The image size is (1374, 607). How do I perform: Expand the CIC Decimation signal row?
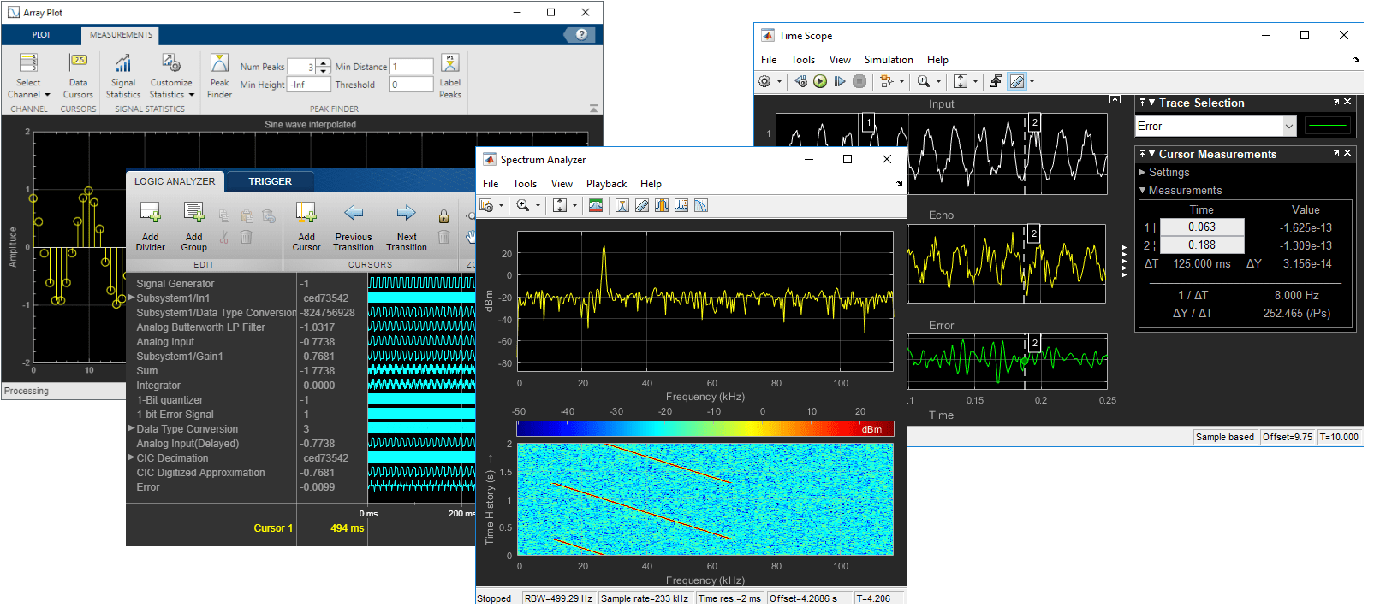[131, 457]
